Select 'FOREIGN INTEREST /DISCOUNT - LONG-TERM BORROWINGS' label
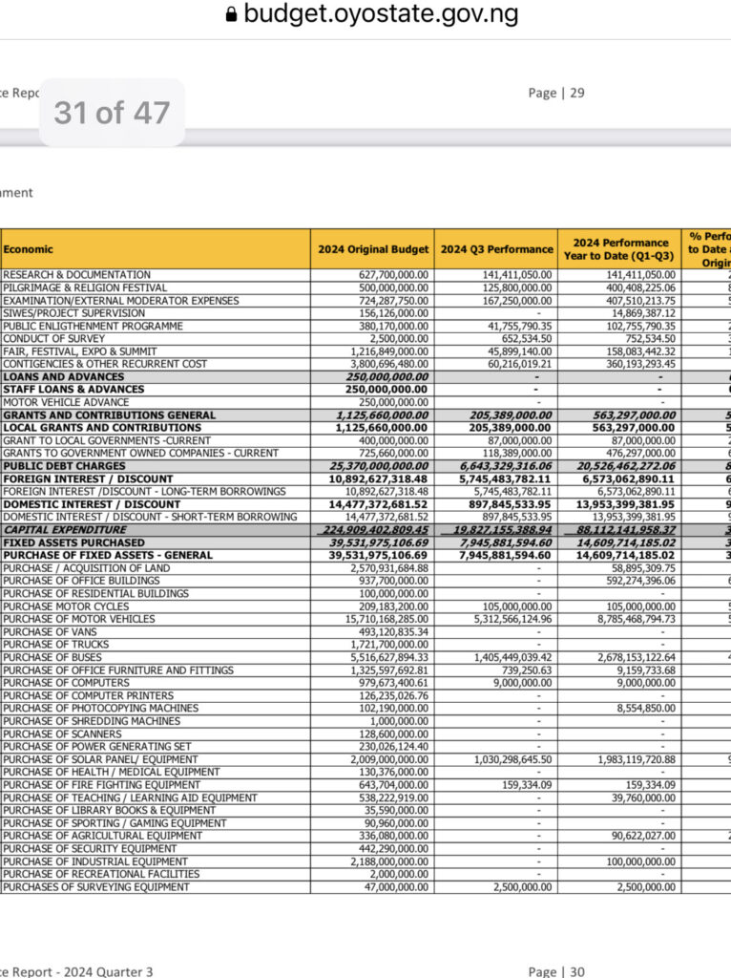This screenshot has height=978, width=731. [145, 492]
